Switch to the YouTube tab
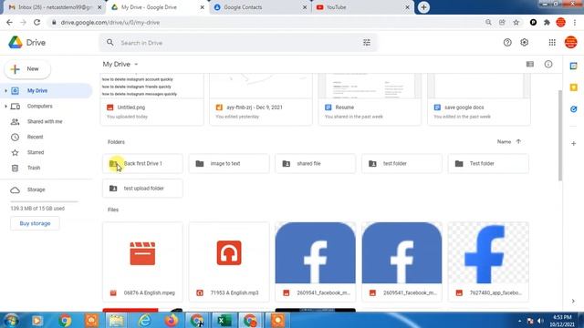 point(361,7)
